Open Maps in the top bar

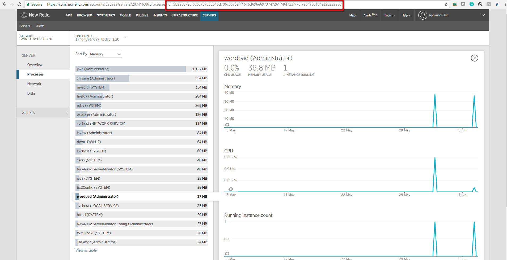pos(353,15)
